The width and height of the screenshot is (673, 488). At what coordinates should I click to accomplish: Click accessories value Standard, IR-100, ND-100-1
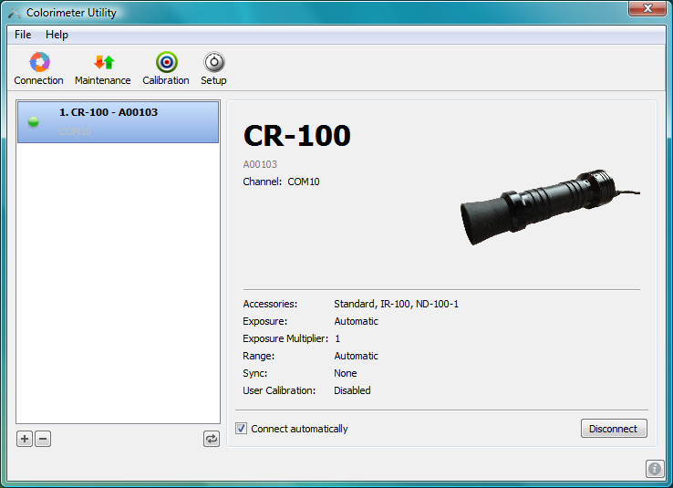point(396,304)
